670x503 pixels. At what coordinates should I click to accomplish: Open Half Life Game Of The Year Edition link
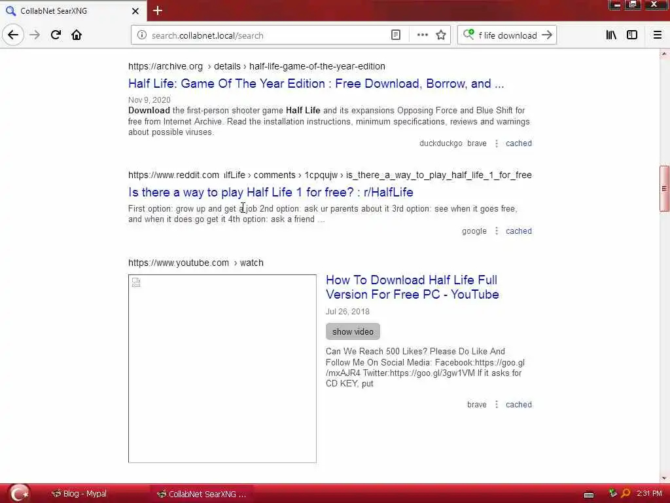(316, 83)
